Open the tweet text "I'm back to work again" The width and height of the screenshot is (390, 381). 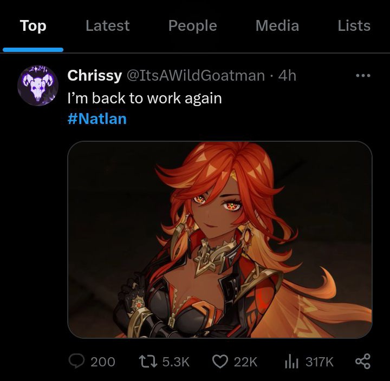[x=144, y=98]
